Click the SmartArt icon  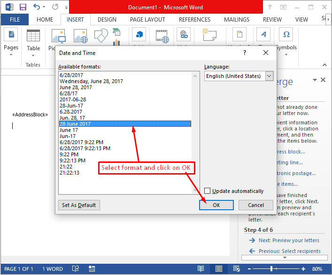pos(116,32)
